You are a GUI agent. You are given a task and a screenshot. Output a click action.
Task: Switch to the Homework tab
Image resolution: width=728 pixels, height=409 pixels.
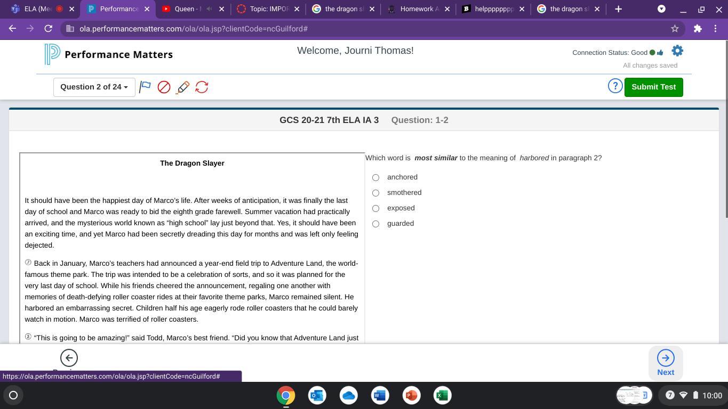[x=419, y=9]
